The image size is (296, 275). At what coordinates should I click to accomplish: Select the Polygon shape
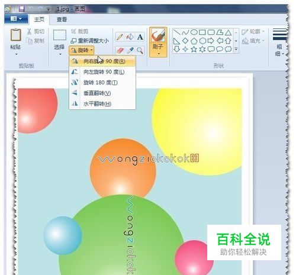click(x=220, y=32)
